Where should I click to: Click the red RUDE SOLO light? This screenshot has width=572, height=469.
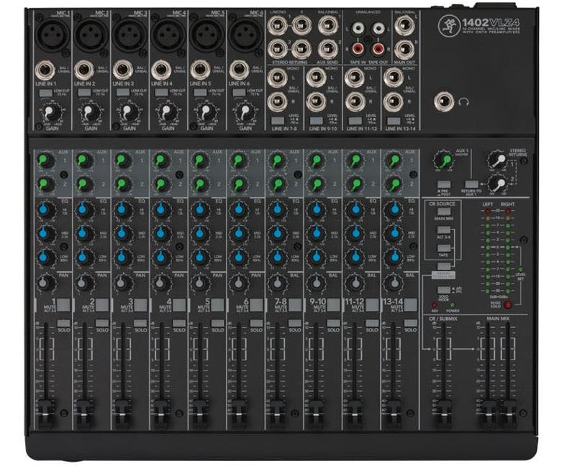point(507,304)
